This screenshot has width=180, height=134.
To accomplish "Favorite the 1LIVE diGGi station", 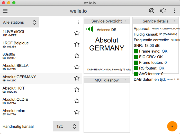I will [x=77, y=33].
